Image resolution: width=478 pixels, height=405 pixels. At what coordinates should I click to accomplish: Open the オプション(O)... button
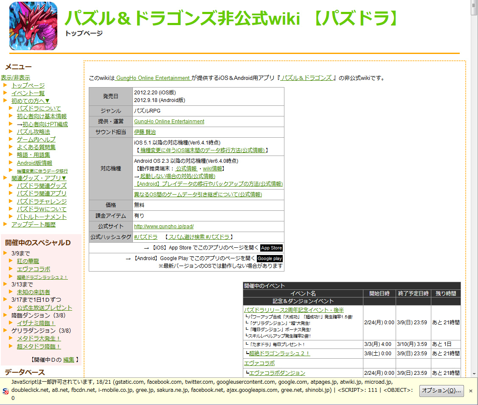[441, 391]
